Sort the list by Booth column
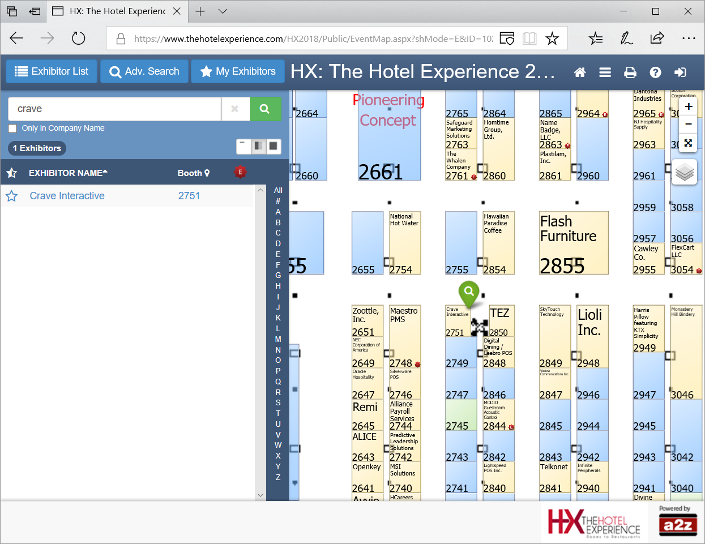 pyautogui.click(x=194, y=173)
